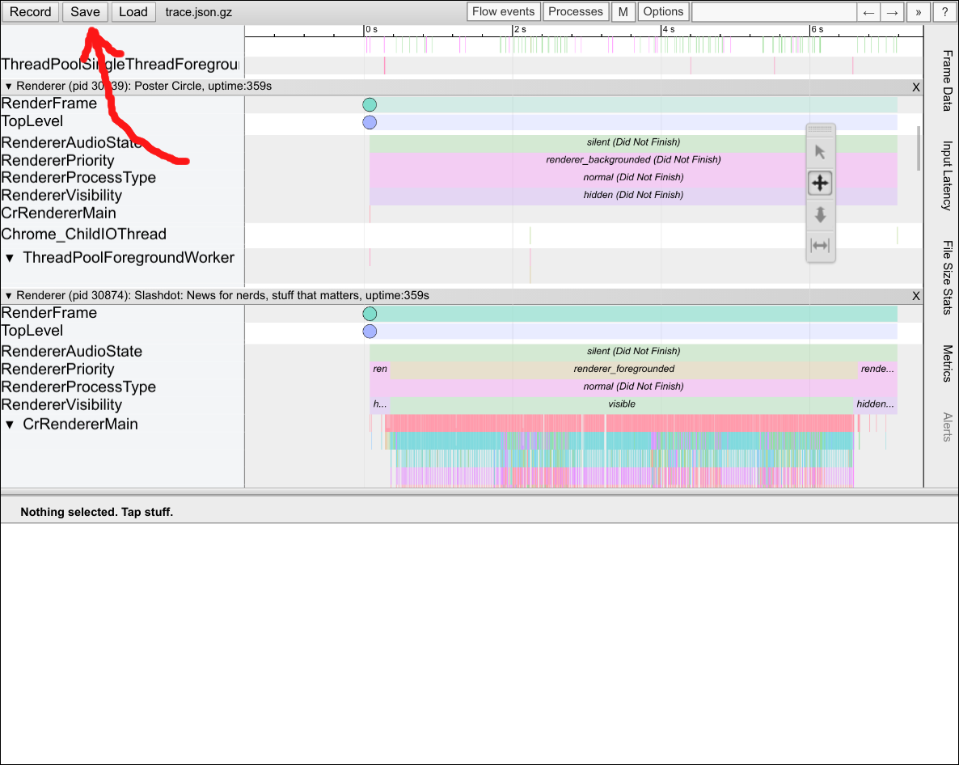Click the left arrow navigation button
The height and width of the screenshot is (765, 959).
coord(868,12)
